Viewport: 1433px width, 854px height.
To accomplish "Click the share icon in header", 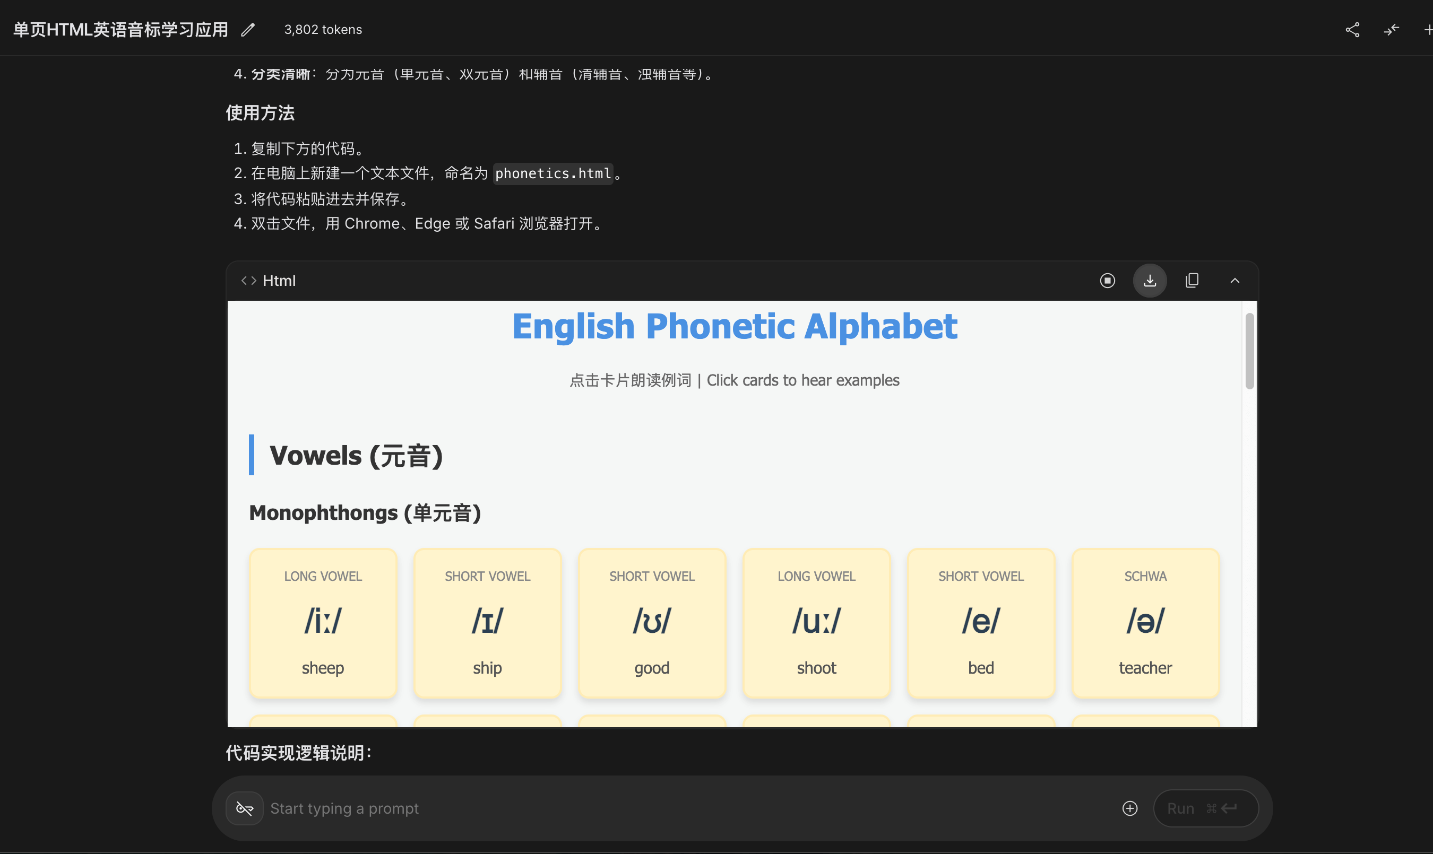I will 1352,30.
